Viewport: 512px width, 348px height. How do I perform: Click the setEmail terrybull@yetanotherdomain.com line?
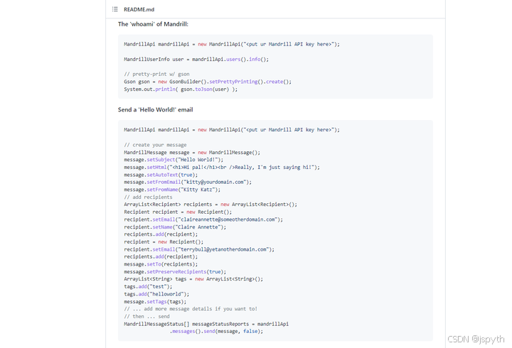point(199,249)
